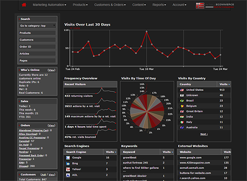
Task: Open Processed Back Order link
Action: click(x=32, y=155)
